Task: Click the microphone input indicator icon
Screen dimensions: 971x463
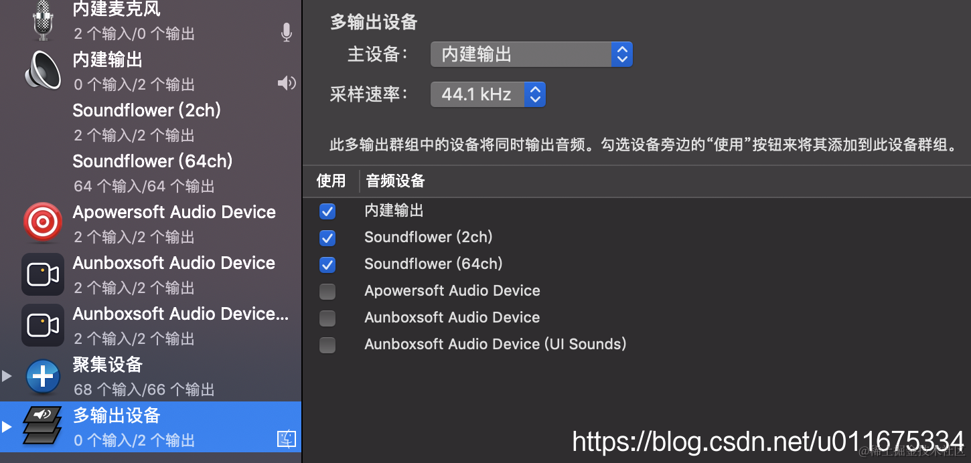Action: click(287, 32)
